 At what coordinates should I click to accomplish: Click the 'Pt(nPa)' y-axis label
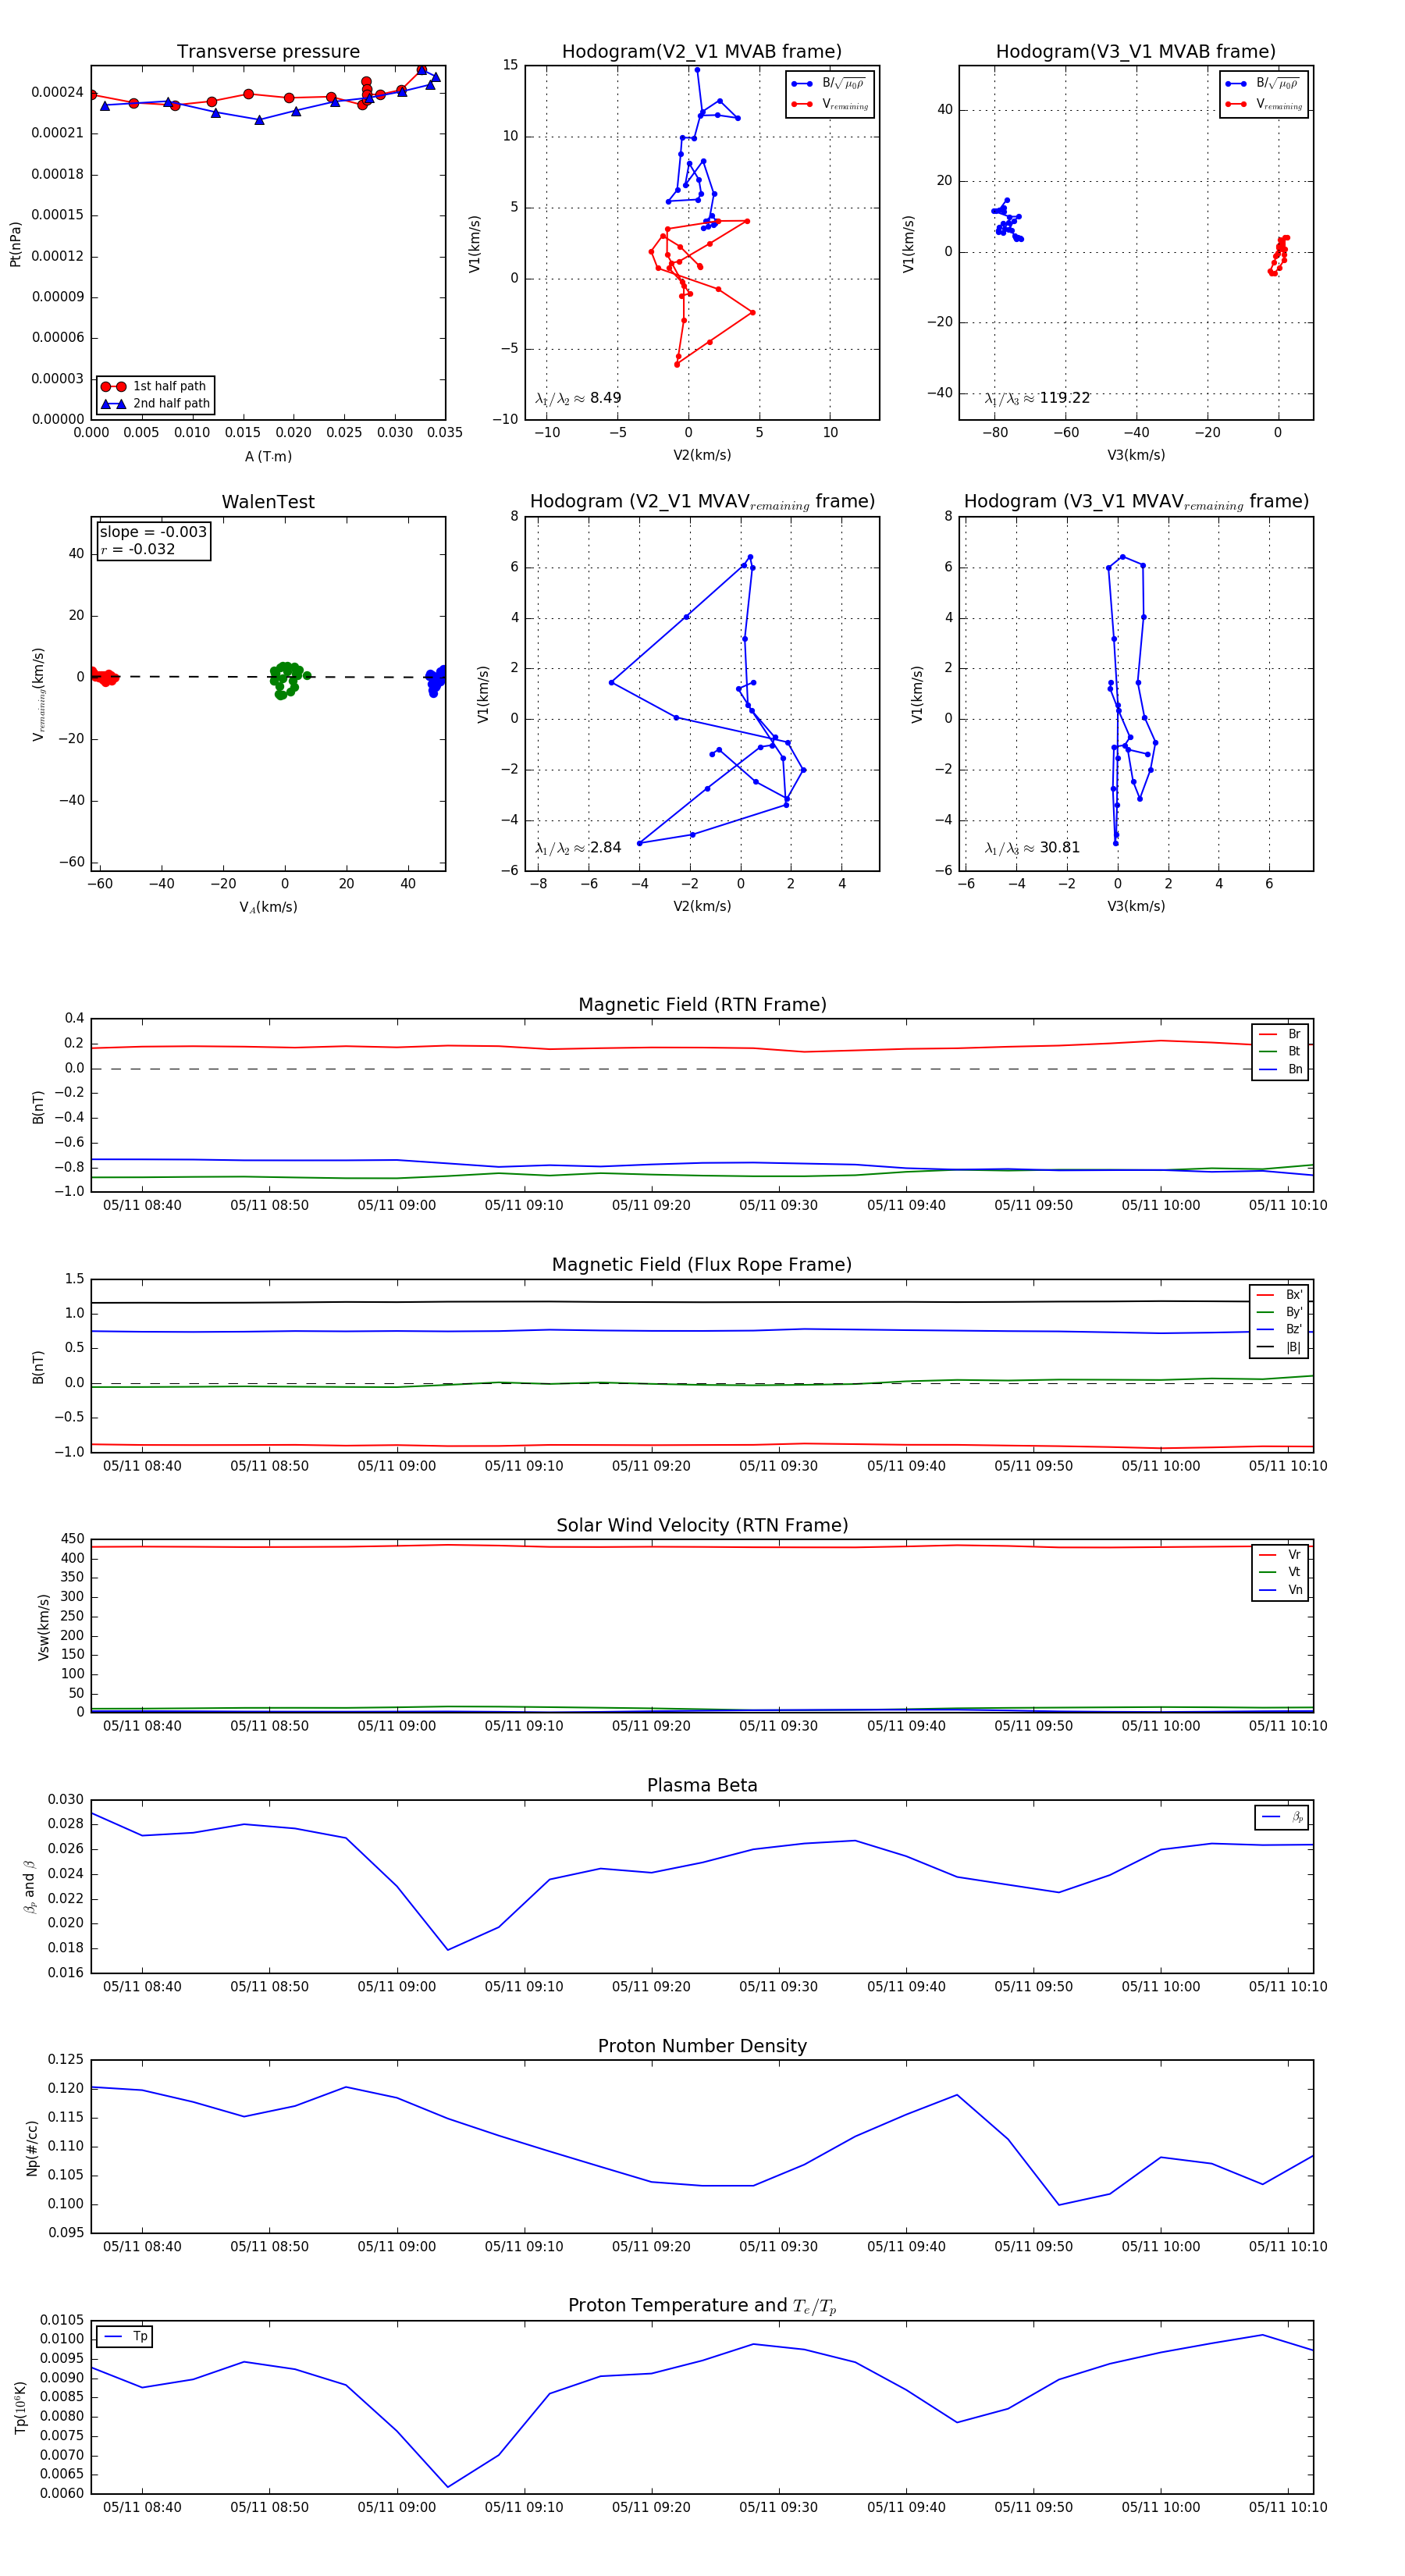pyautogui.click(x=15, y=244)
